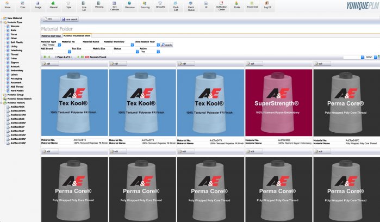Open the Dev Calendar icon
This screenshot has width=380, height=222.
[x=114, y=6]
